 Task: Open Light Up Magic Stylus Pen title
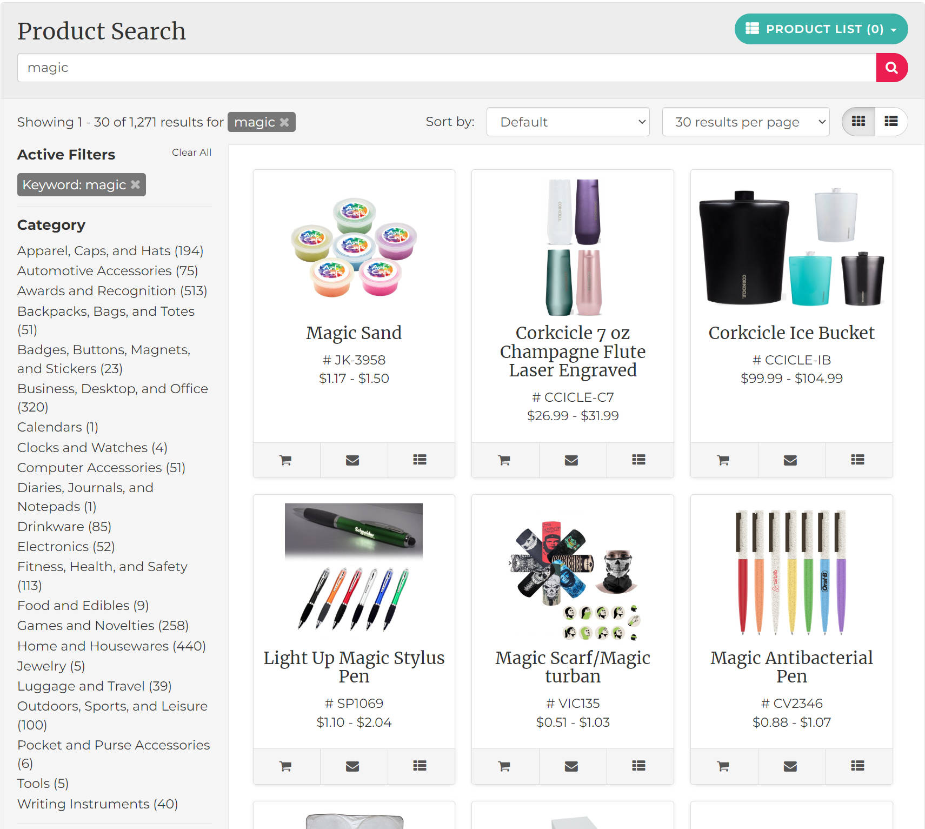click(x=354, y=667)
